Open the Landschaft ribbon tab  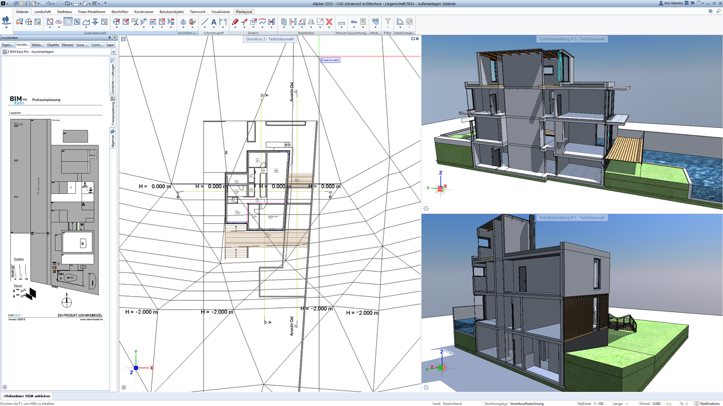tap(42, 11)
